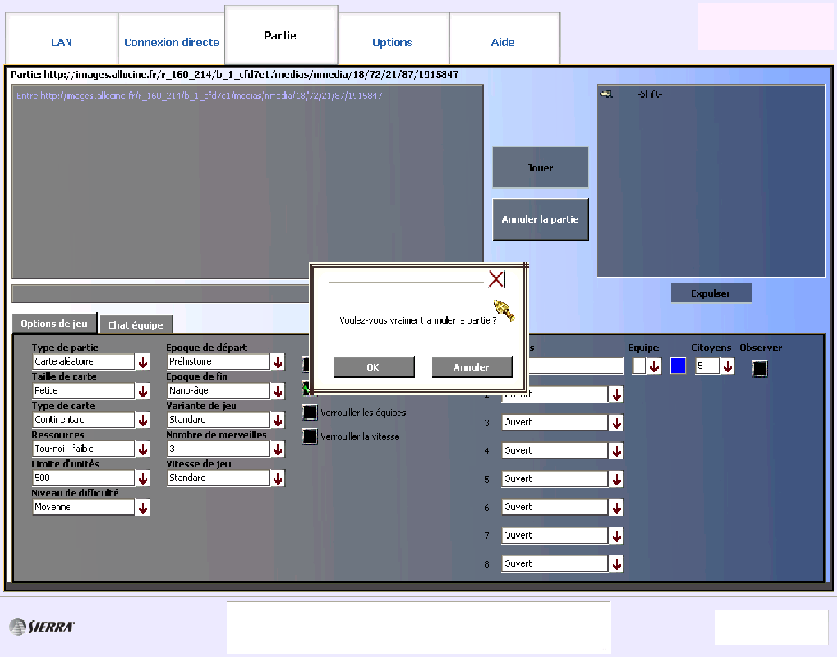Close the cancel confirmation dialog with red X
The height and width of the screenshot is (658, 838).
click(x=496, y=279)
